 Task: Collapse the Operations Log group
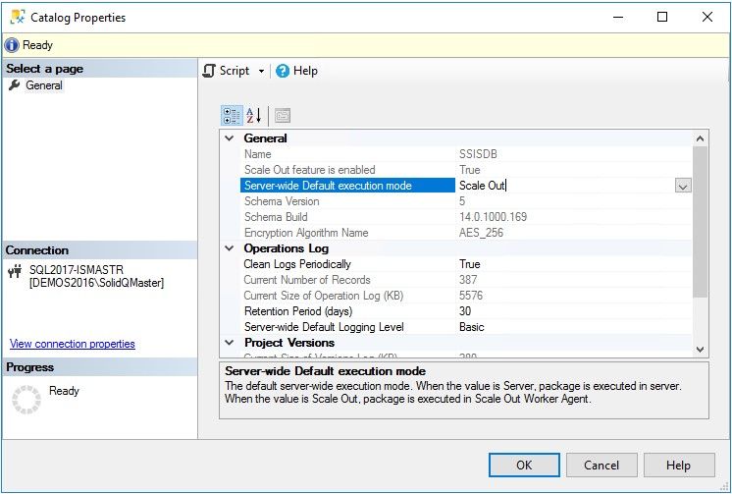tap(230, 248)
